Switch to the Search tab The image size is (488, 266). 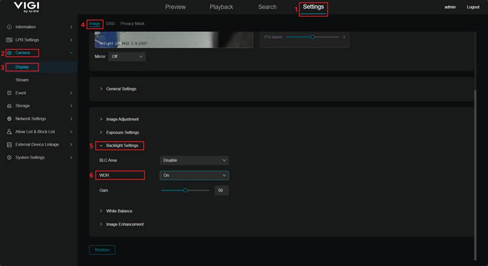click(x=268, y=7)
